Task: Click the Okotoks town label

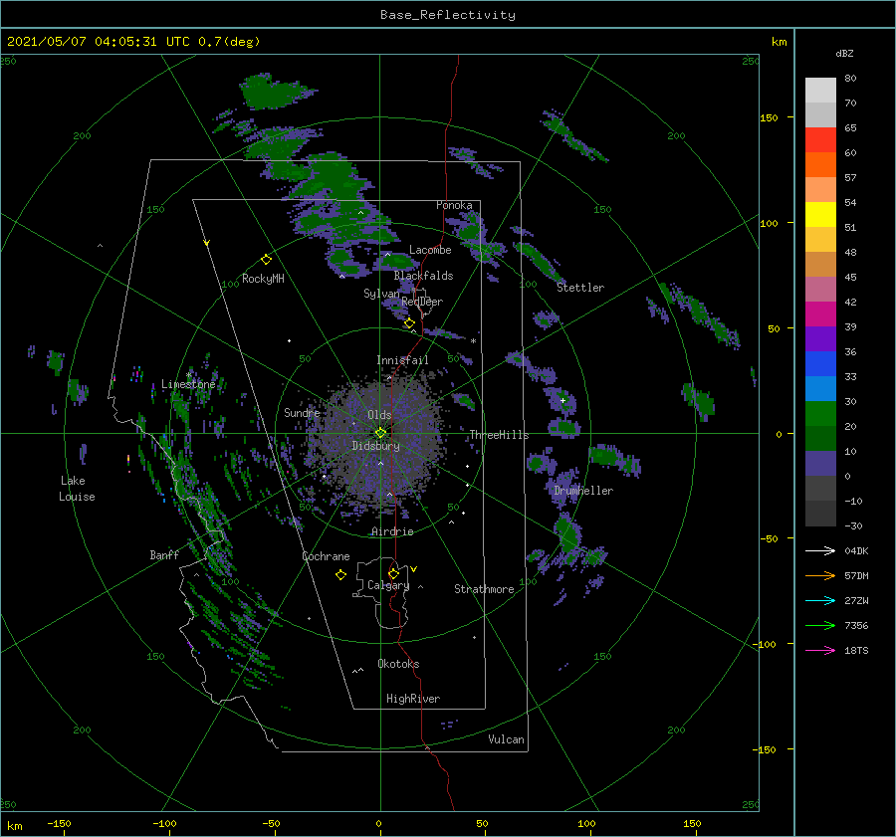Action: pos(398,664)
